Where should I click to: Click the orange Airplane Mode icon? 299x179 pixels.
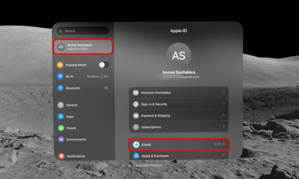[x=60, y=65]
